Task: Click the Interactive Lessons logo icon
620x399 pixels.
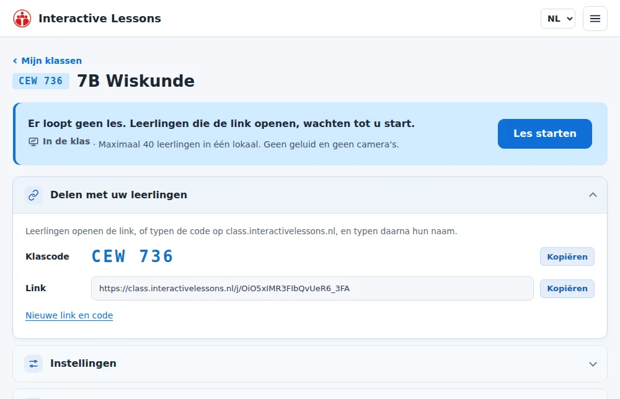Action: pyautogui.click(x=22, y=19)
